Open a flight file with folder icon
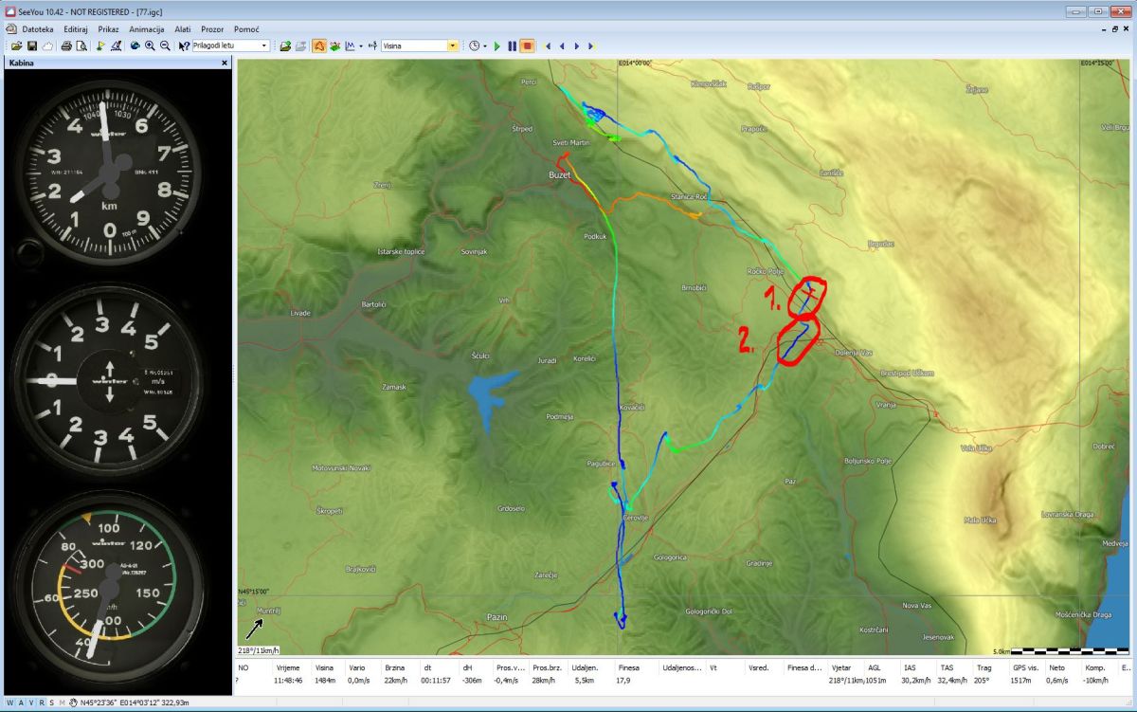This screenshot has height=712, width=1137. [x=17, y=46]
